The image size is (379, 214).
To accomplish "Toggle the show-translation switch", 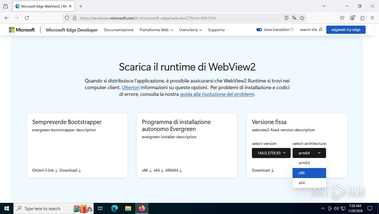I will [259, 30].
